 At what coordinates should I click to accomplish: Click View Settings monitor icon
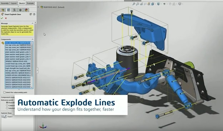tap(180, 4)
